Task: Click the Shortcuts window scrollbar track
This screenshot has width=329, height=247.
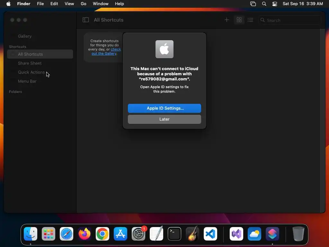Action: point(323,121)
